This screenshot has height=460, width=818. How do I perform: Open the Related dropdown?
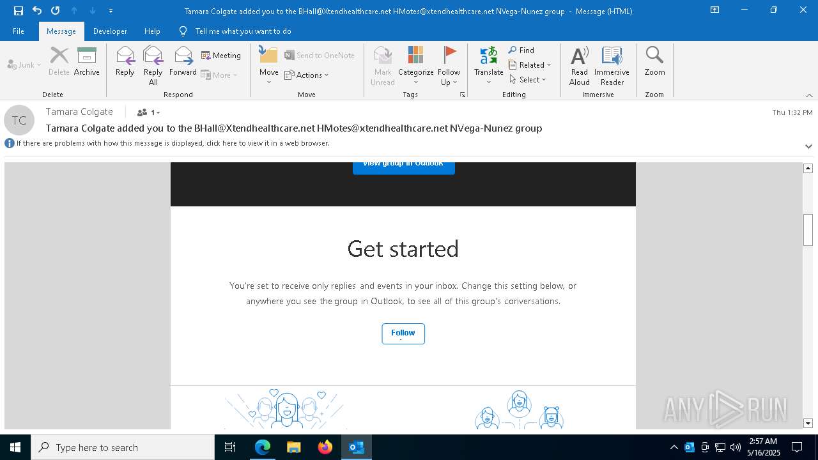click(530, 65)
